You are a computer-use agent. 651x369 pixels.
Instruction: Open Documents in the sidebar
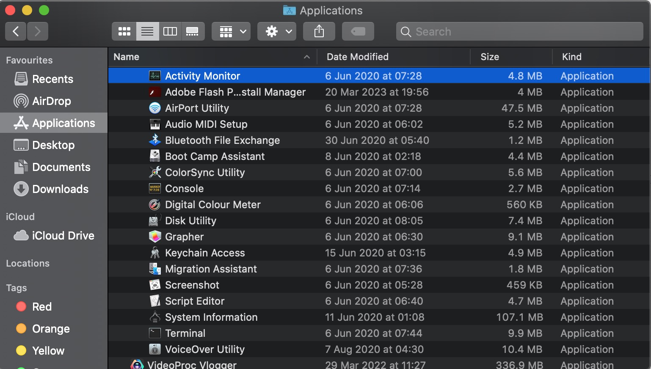click(54, 167)
